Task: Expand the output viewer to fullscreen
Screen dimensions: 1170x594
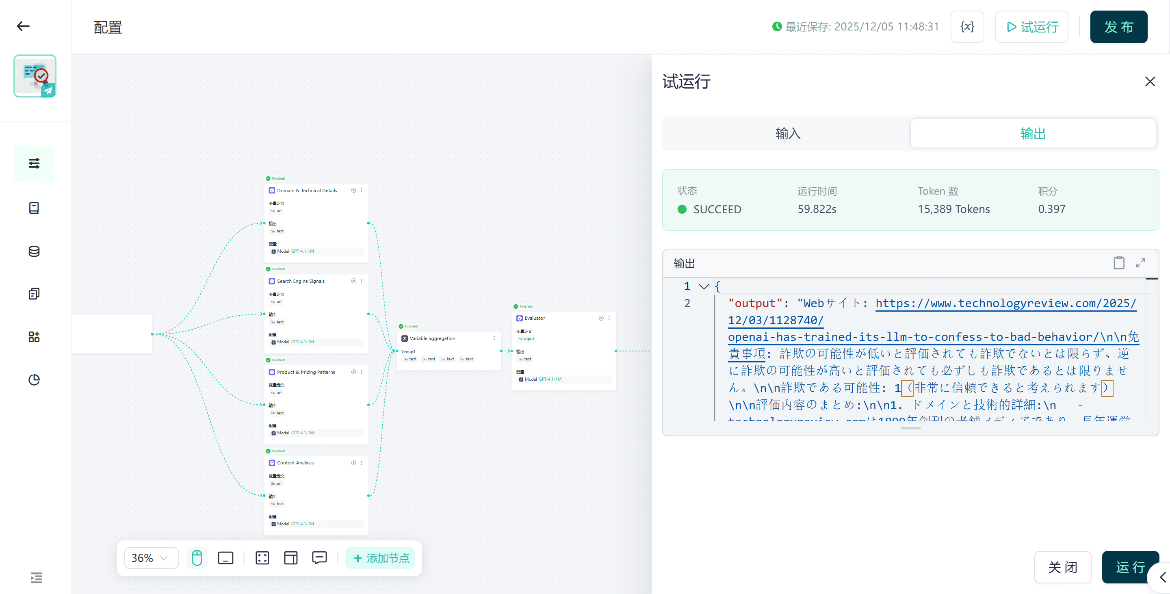Action: [x=1140, y=262]
